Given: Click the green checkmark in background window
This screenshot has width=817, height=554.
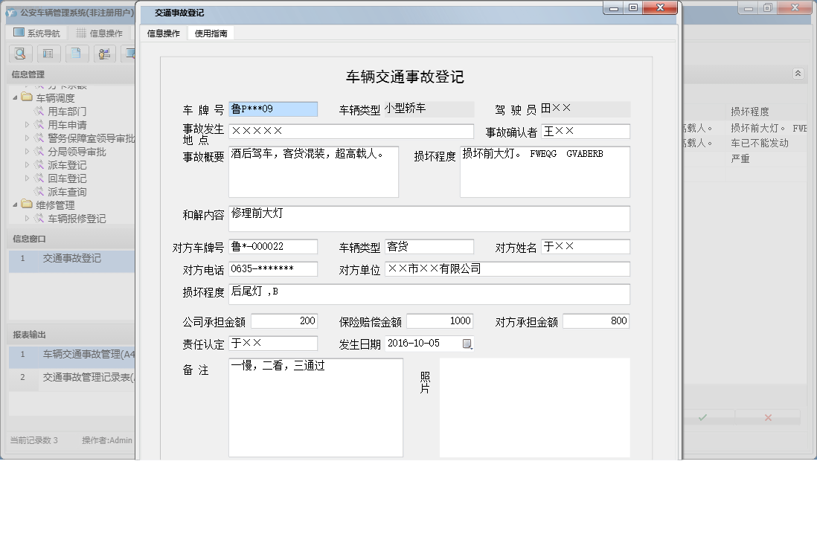Looking at the screenshot, I should 702,418.
